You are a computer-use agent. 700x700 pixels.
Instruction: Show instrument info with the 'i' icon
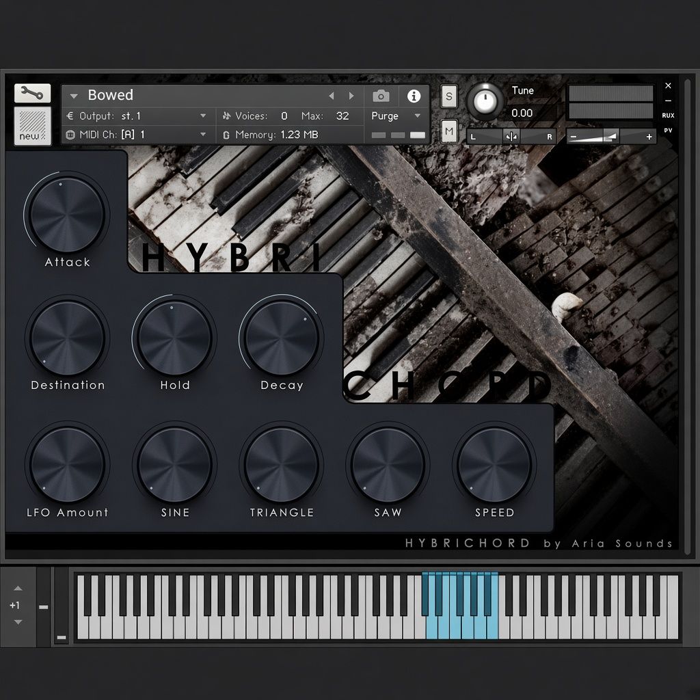click(x=414, y=96)
